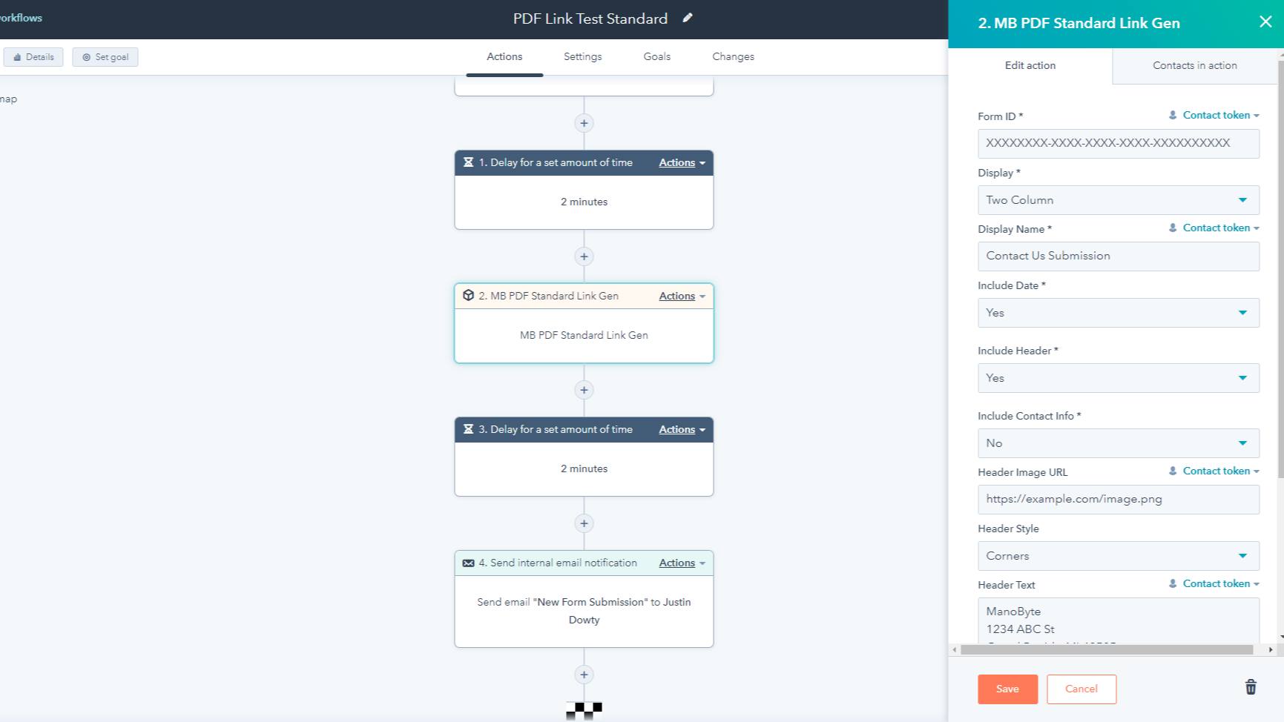
Task: Click the hourglass icon on step 1 delay
Action: pos(469,162)
